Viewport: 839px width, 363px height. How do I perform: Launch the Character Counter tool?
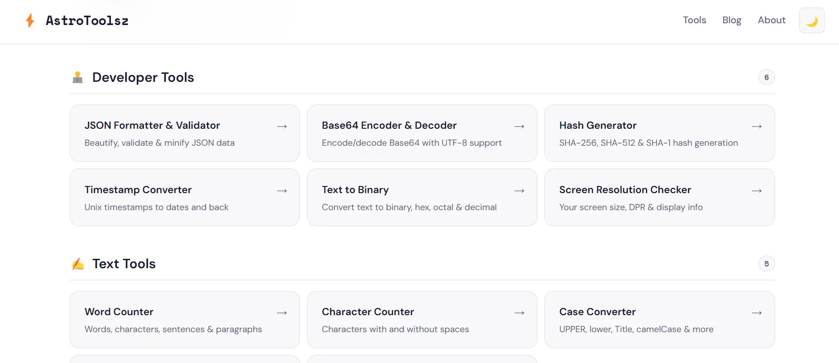tap(422, 320)
